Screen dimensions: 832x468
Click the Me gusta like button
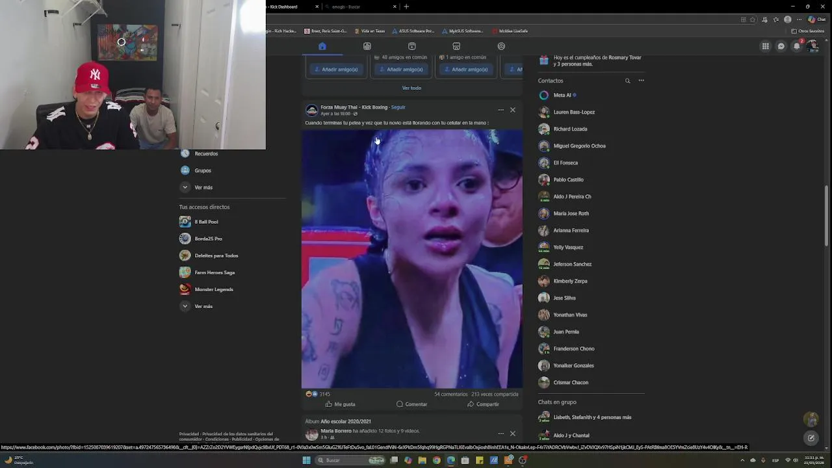[x=340, y=404]
